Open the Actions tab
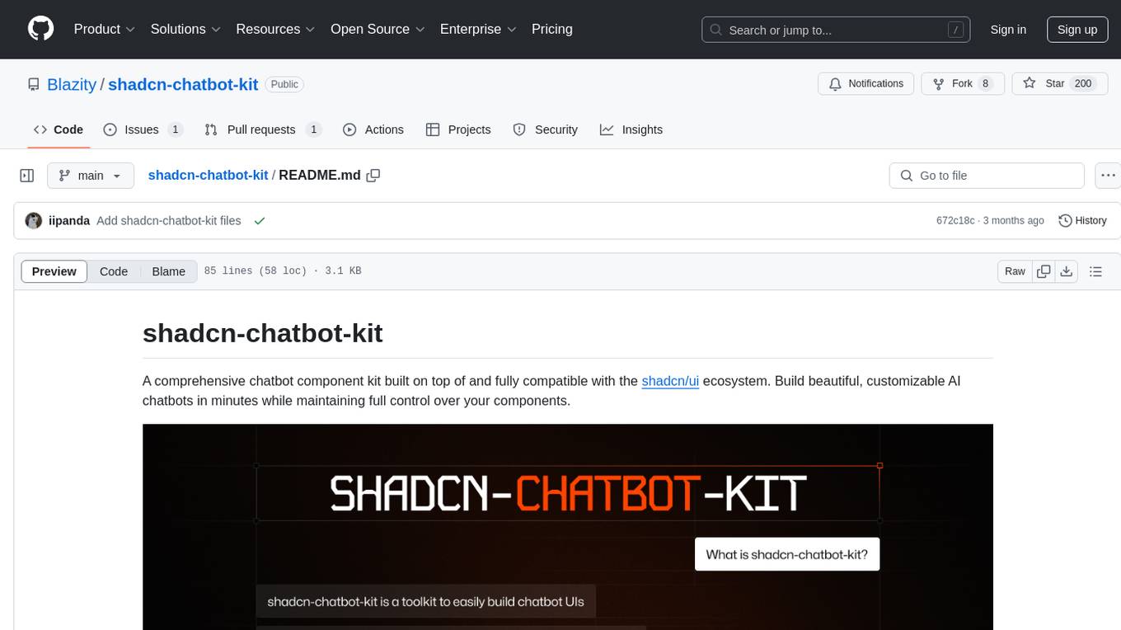The width and height of the screenshot is (1121, 630). coord(373,129)
